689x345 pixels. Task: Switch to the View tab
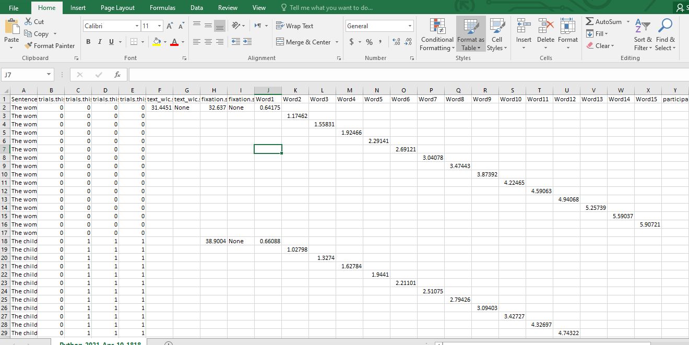[259, 8]
